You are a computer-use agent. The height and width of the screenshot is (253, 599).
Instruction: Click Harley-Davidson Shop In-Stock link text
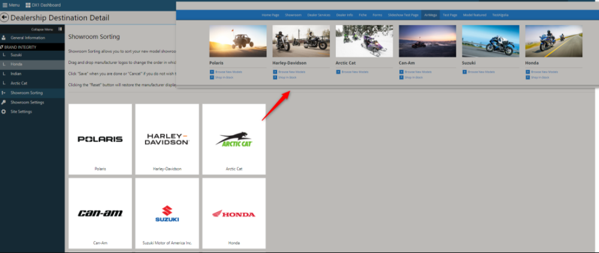point(287,77)
